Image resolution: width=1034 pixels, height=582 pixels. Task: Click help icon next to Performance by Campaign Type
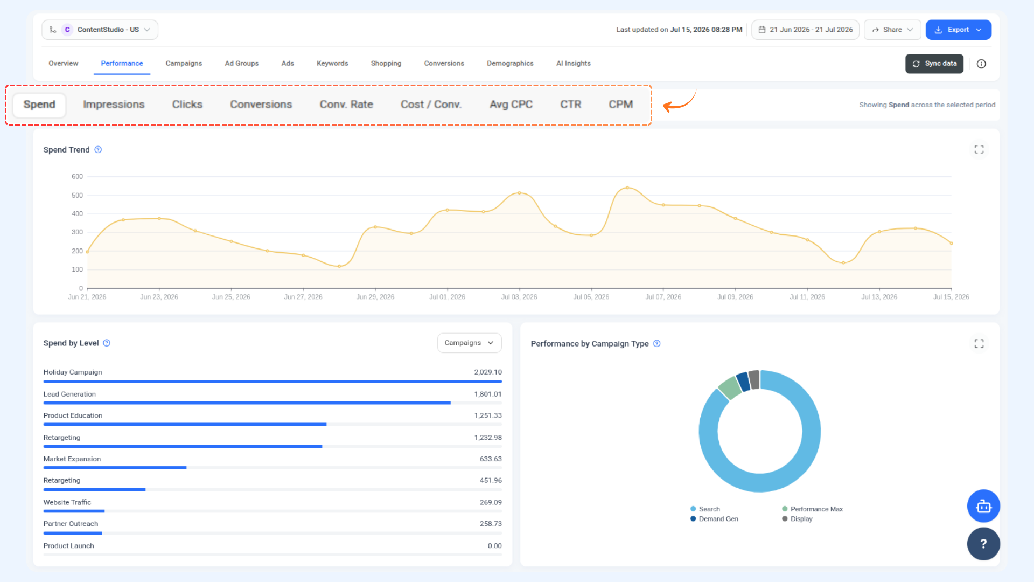click(x=657, y=343)
